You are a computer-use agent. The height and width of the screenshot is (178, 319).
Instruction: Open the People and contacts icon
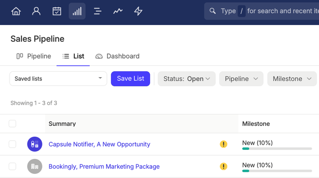point(36,11)
